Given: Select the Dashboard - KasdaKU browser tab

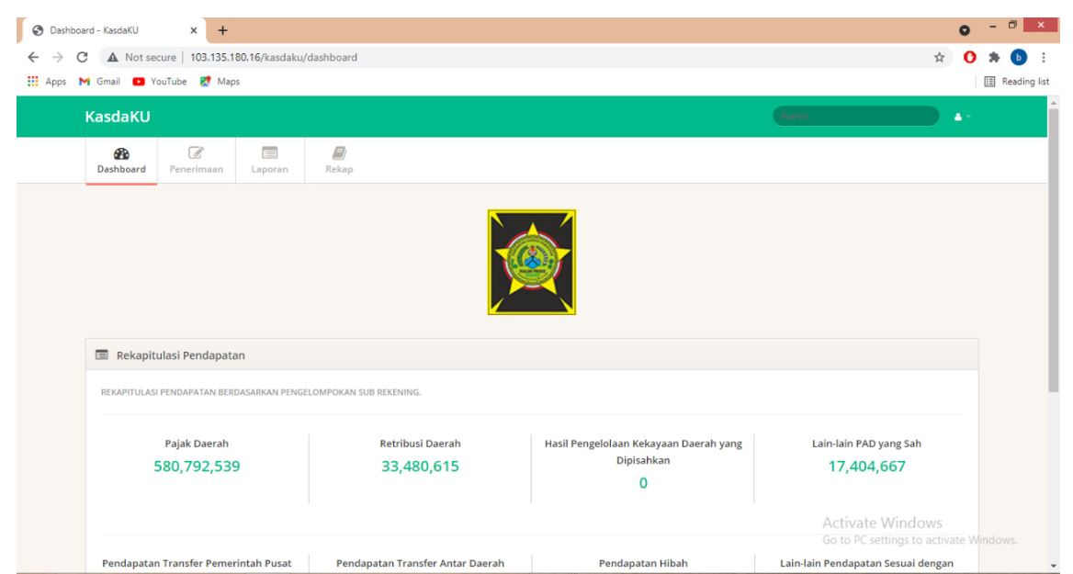Looking at the screenshot, I should click(114, 30).
